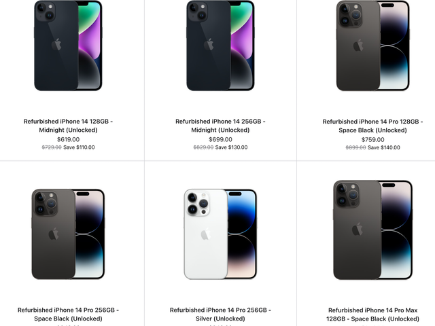Click the $699.00 price of iPhone 14 256GB
Screen dimensions: 435x326
[220, 139]
